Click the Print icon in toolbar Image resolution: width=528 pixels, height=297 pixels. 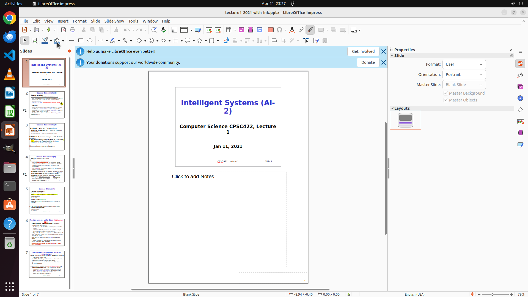click(x=73, y=30)
